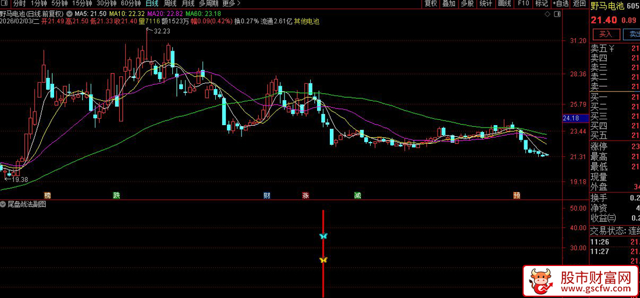640x298 pixels.
Task: Click the cyan butterfly signal marker
Action: click(x=323, y=236)
